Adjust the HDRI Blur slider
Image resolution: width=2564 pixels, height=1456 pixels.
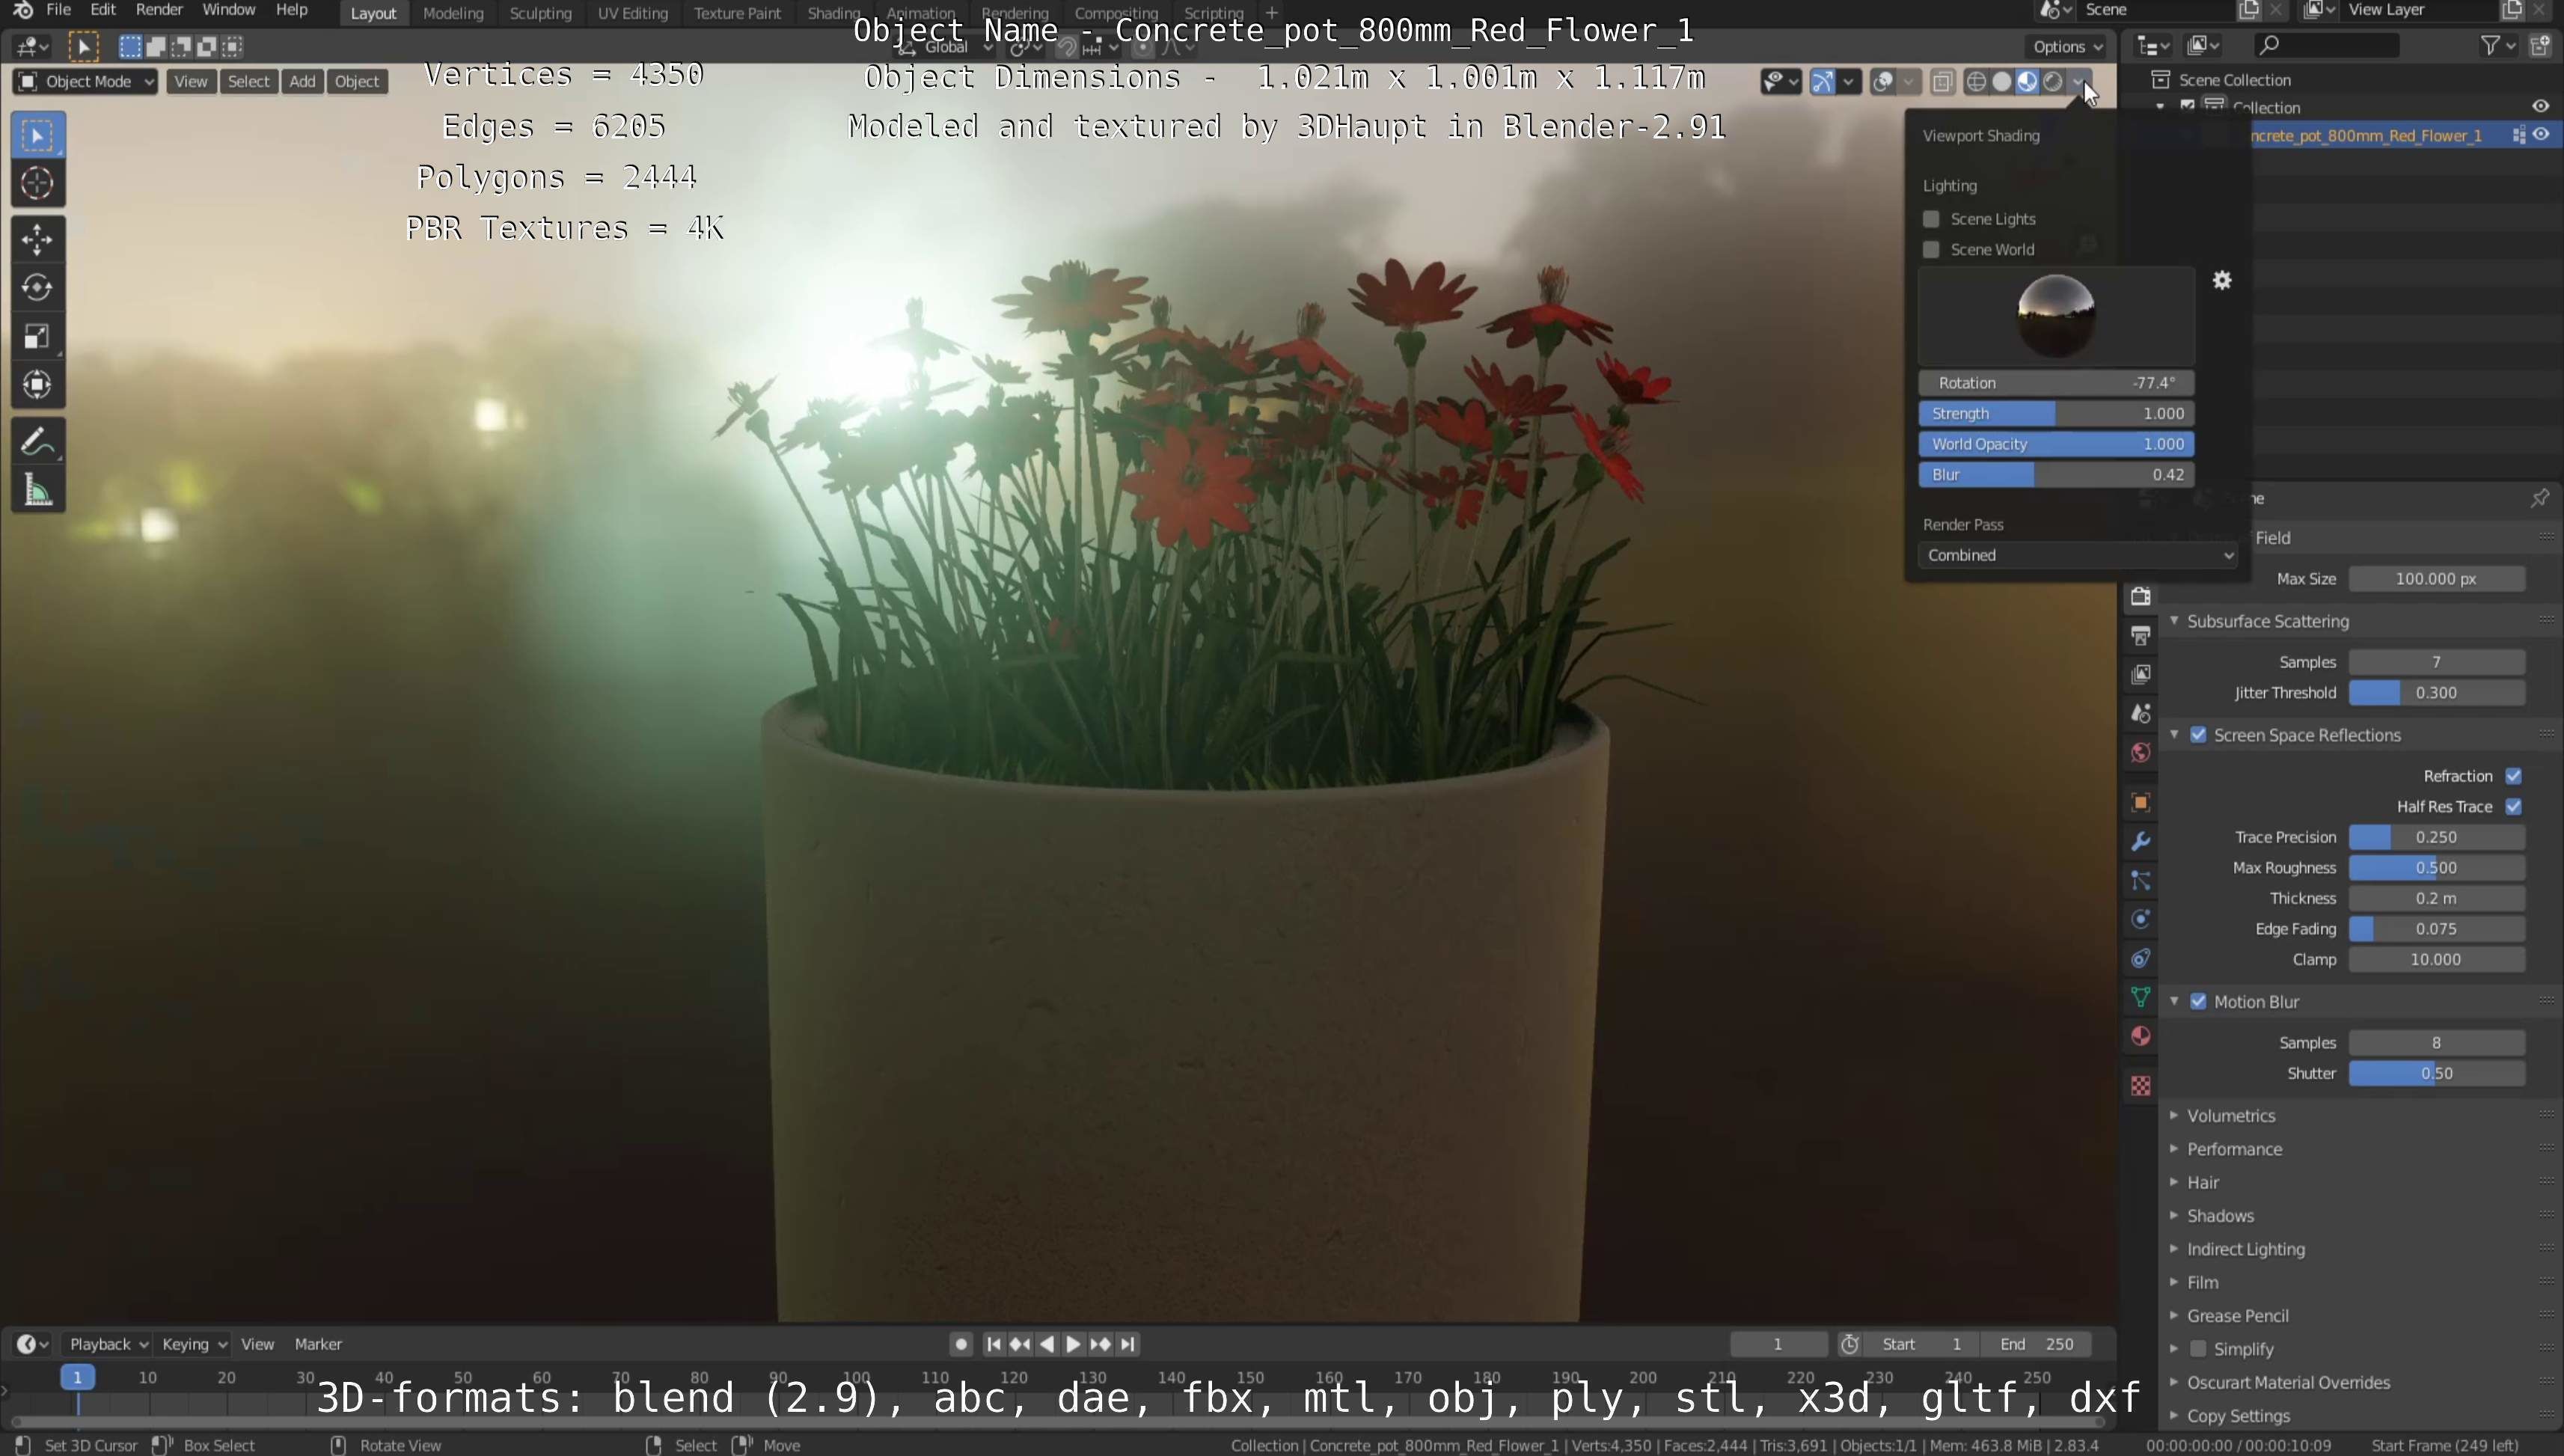2056,475
